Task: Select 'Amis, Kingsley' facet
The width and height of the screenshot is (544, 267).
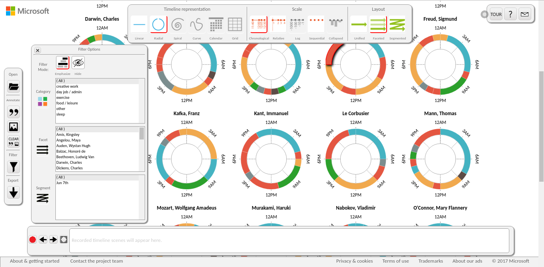Action: coord(97,135)
